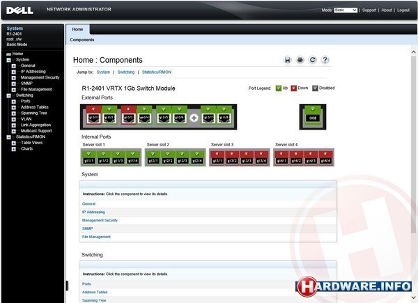Expand the Spanning Tree sidebar node
This screenshot has height=303, width=418.
pyautogui.click(x=14, y=114)
